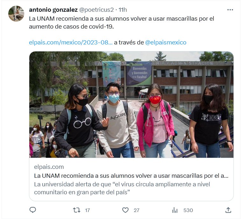Click the reply speech bubble icon

(x=33, y=210)
